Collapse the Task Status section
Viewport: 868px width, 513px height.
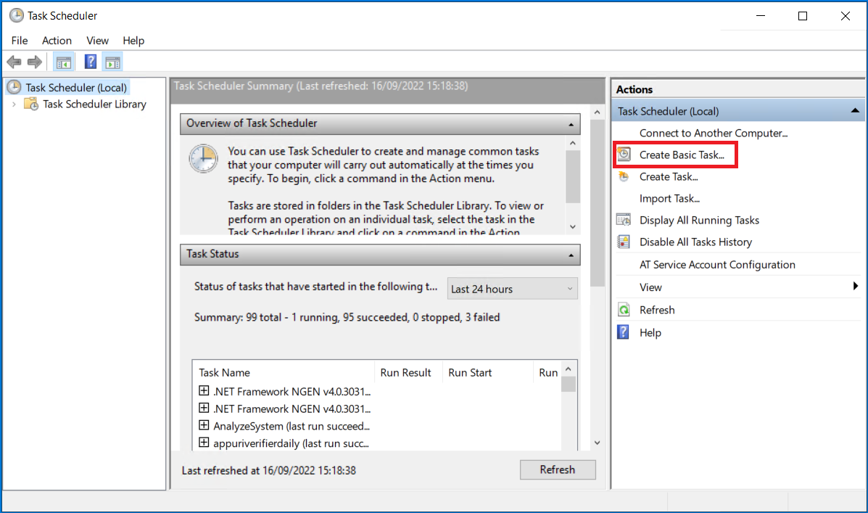click(x=571, y=255)
